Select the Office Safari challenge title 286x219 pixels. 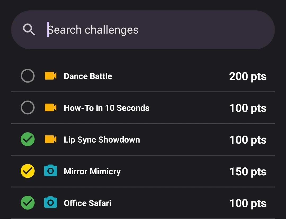(x=87, y=203)
